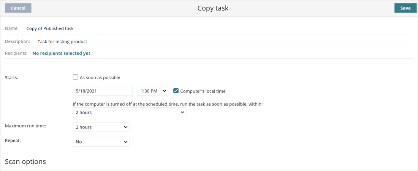418x171 pixels.
Task: Click the 'Repeat:' label
Action: (13, 140)
